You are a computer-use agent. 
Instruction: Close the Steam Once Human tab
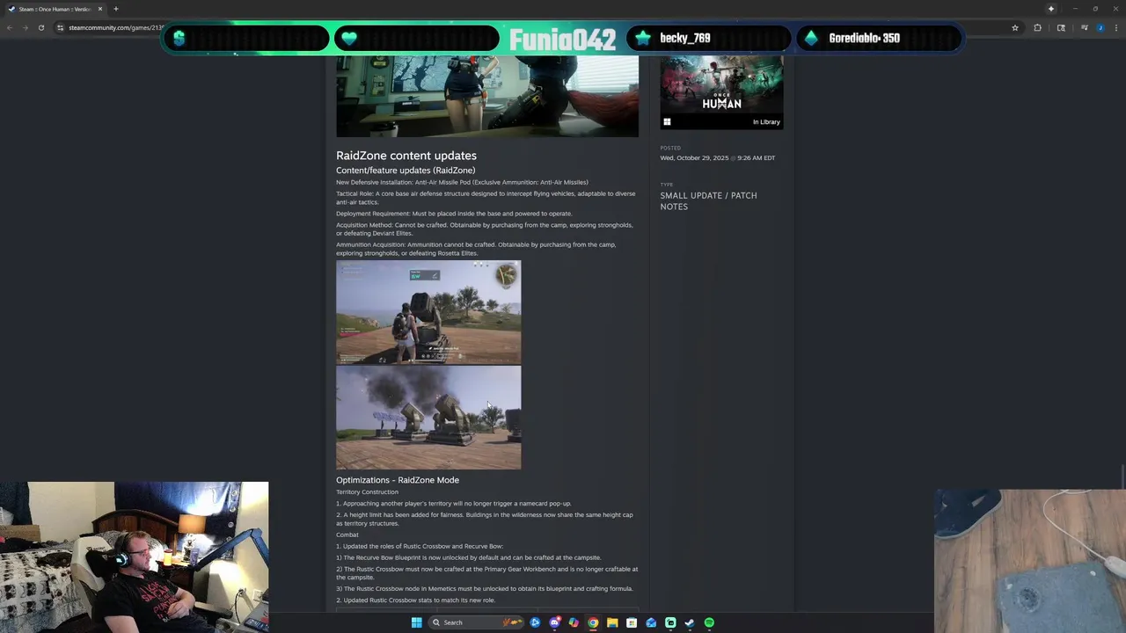pyautogui.click(x=99, y=9)
